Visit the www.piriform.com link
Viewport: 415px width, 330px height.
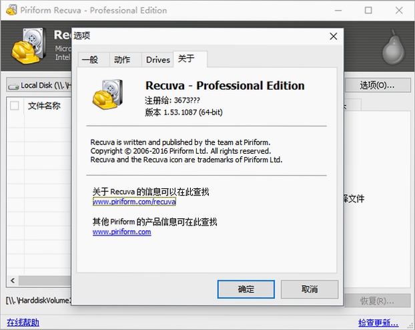point(121,232)
